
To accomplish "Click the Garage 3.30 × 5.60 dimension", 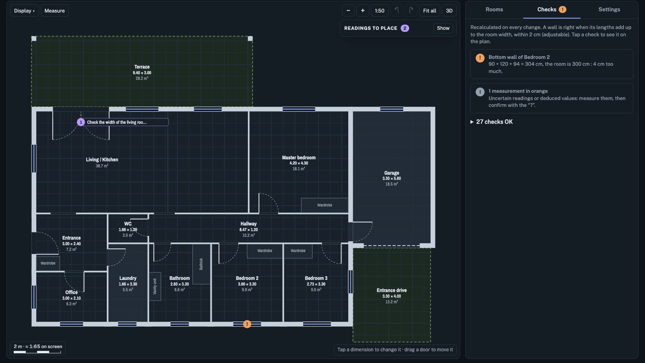I will tap(392, 179).
